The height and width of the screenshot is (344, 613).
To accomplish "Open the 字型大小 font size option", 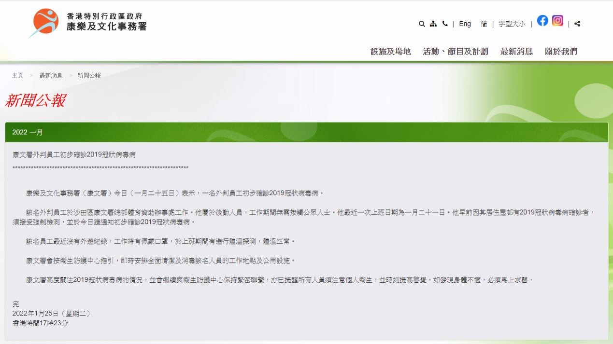I will [x=512, y=24].
